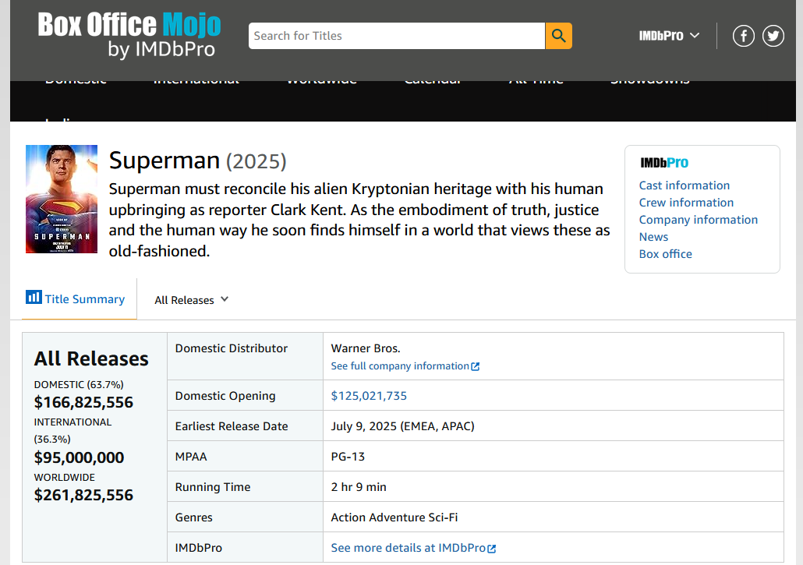
Task: Click the July 9, 2025 release date value
Action: [402, 426]
